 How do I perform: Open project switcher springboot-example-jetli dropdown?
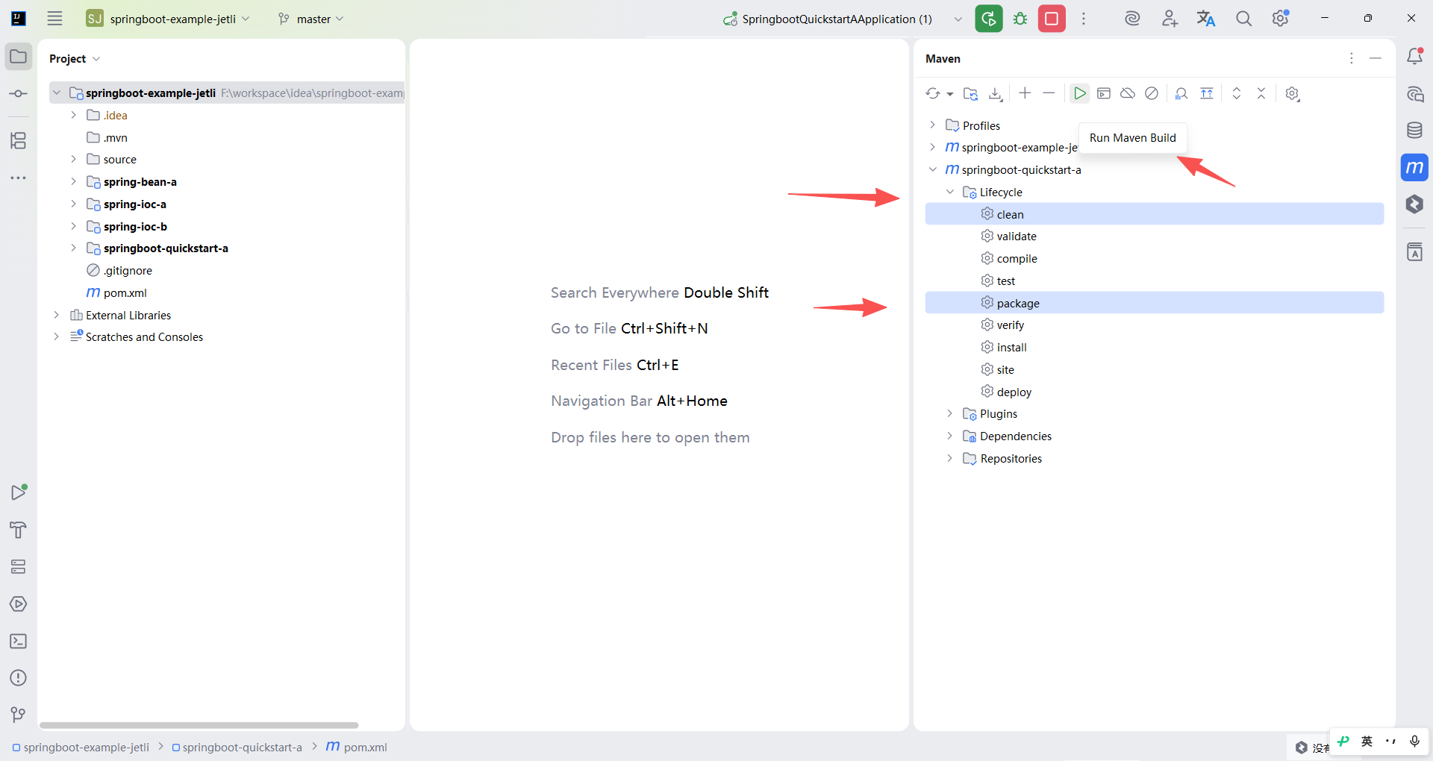click(168, 19)
